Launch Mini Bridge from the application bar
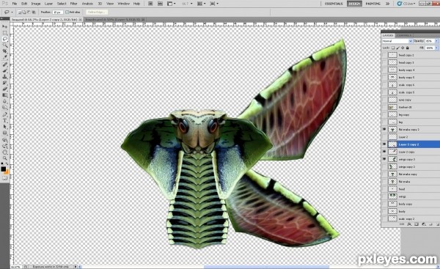The height and width of the screenshot is (269, 440). pos(160,4)
